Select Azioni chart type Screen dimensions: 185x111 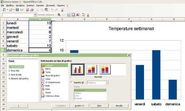(55, 93)
